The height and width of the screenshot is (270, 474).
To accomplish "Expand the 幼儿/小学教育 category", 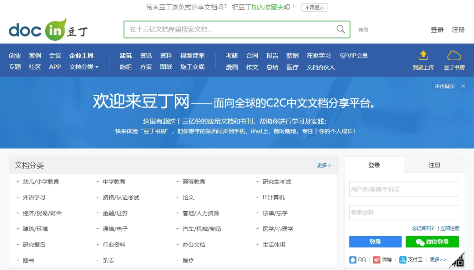I will pyautogui.click(x=18, y=181).
